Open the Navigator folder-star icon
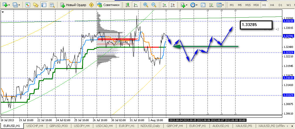295x129 pixels. click(x=36, y=5)
